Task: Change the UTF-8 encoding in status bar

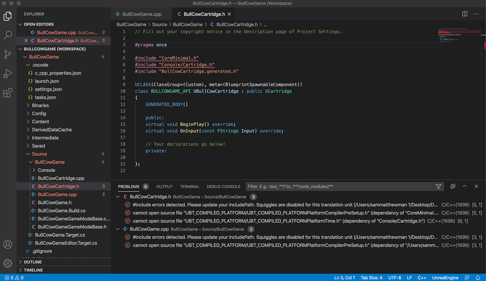Action: coord(394,277)
